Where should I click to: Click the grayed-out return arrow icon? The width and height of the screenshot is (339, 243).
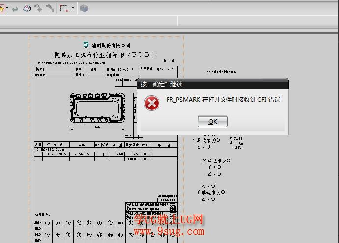pyautogui.click(x=15, y=9)
